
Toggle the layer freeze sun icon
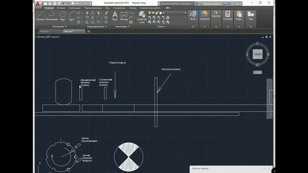[x=153, y=13]
